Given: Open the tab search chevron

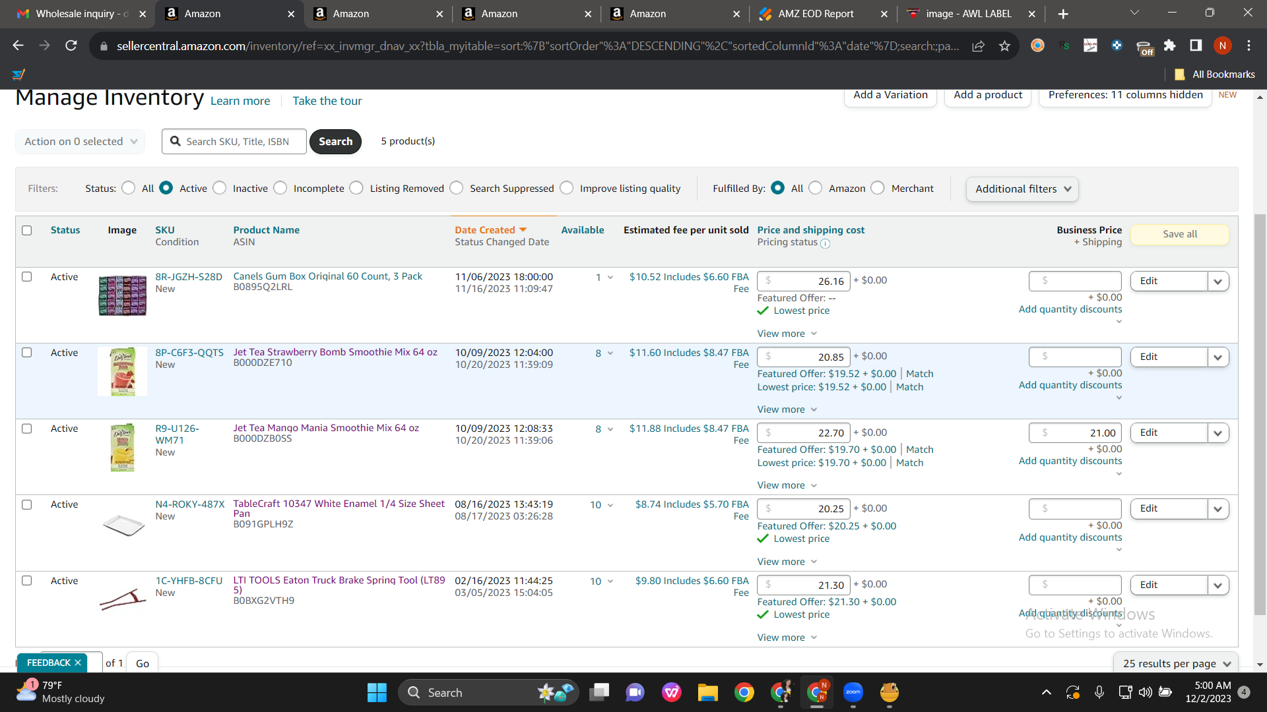Looking at the screenshot, I should click(x=1134, y=13).
